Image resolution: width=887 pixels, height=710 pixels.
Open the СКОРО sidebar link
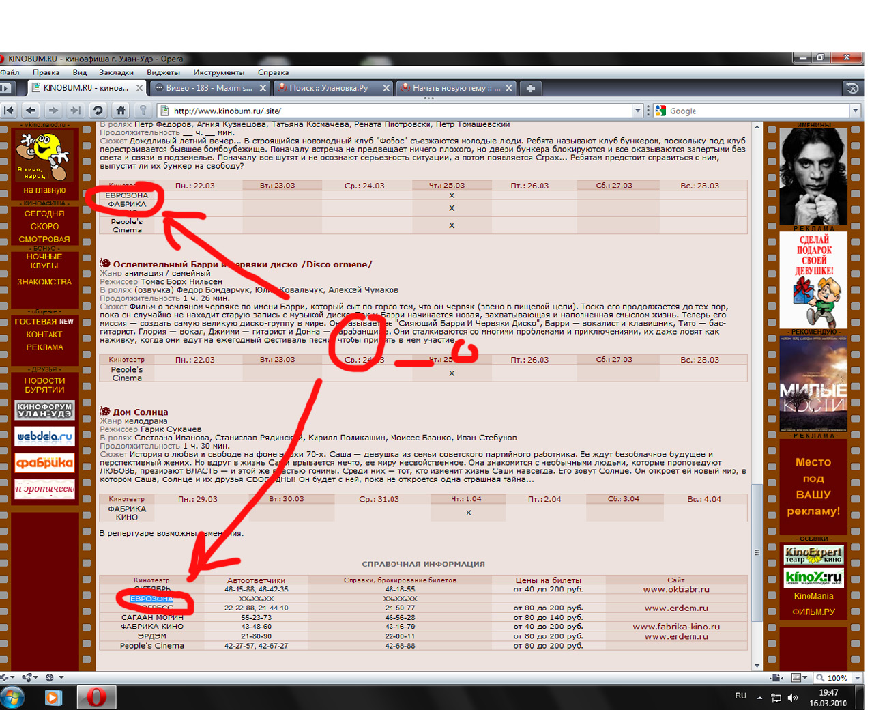[44, 227]
